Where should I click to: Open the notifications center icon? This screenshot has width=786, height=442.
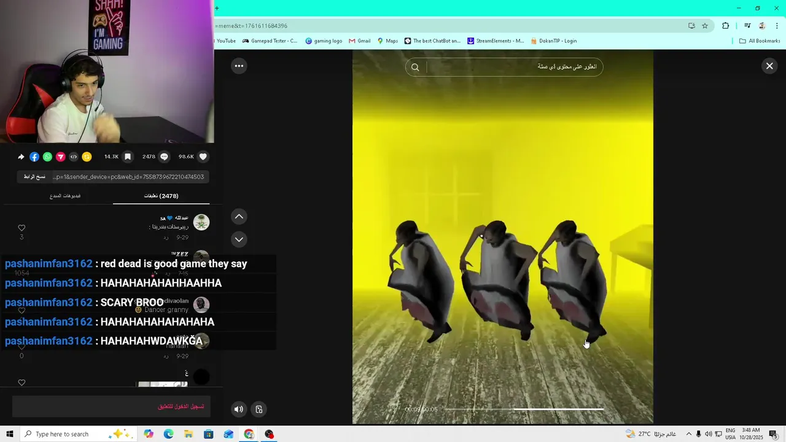tap(773, 434)
